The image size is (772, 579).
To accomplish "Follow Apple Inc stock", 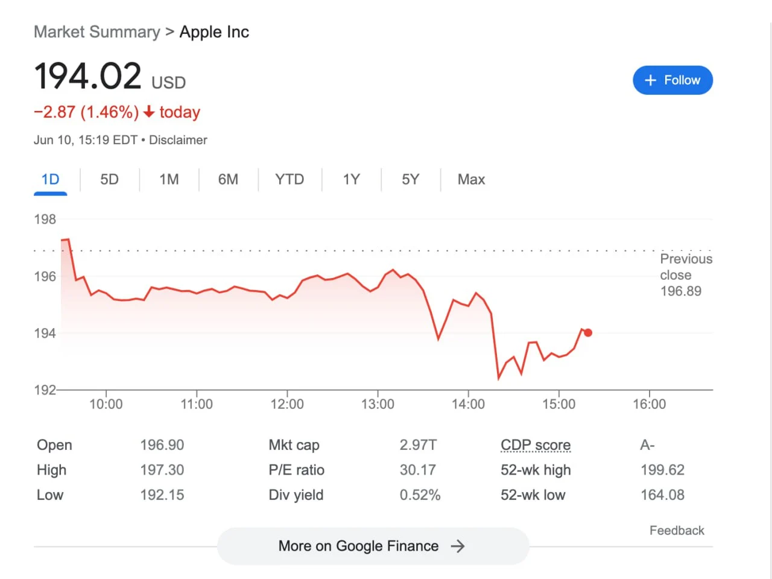I will (x=672, y=80).
